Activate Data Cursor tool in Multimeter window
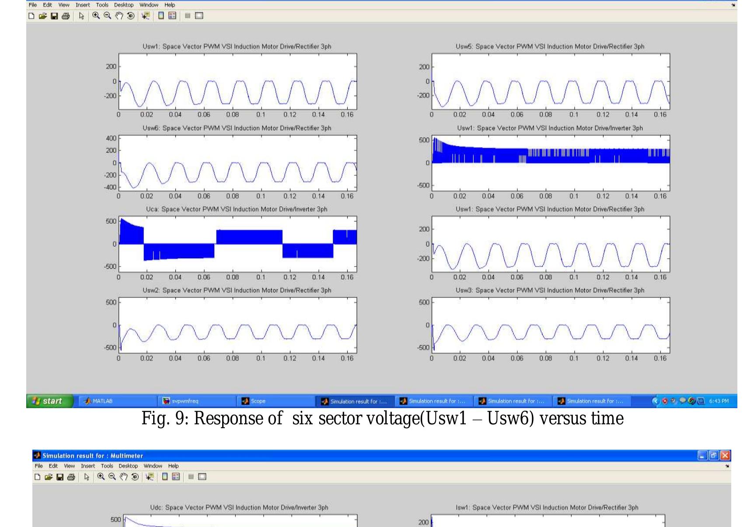The height and width of the screenshot is (527, 747). click(150, 477)
